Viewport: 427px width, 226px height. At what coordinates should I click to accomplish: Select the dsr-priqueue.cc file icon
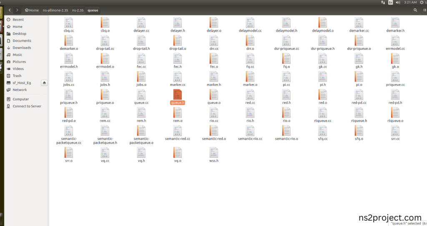[x=286, y=40]
